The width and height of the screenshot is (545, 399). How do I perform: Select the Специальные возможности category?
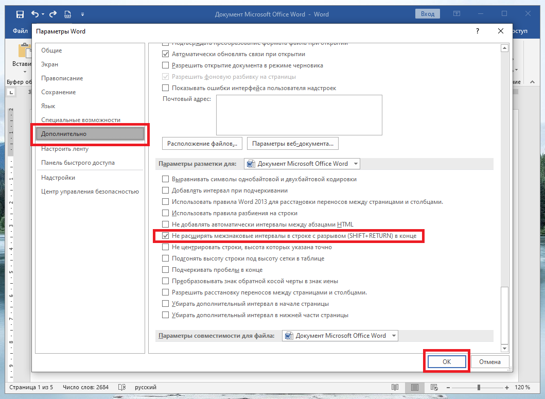pos(90,119)
